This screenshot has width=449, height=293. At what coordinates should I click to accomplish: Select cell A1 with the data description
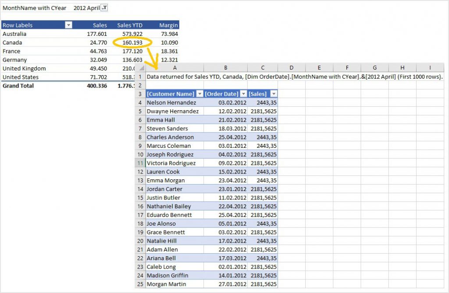pyautogui.click(x=175, y=76)
